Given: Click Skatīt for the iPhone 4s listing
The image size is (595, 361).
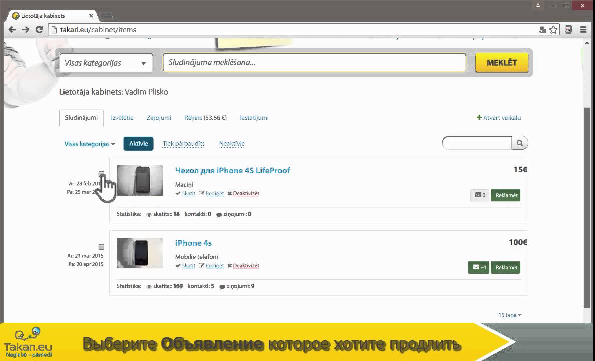Looking at the screenshot, I should (188, 266).
